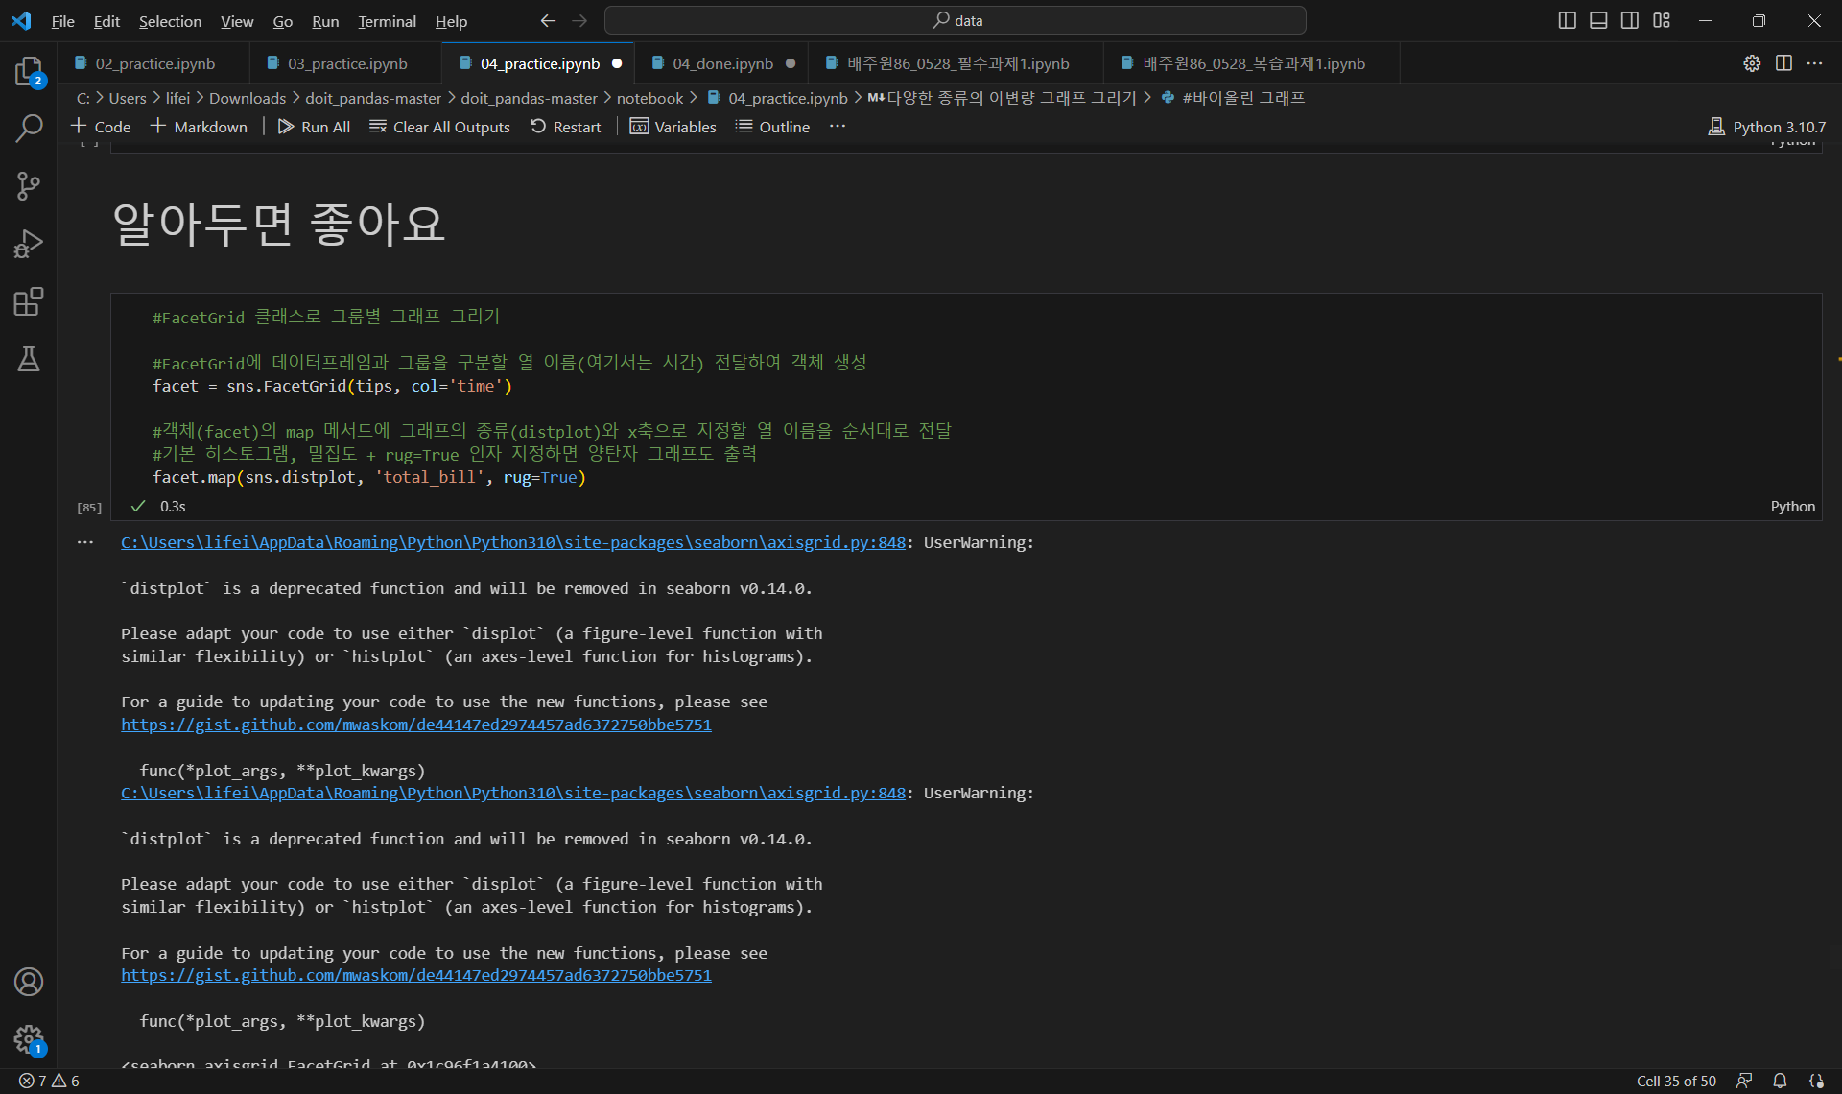The height and width of the screenshot is (1094, 1842).
Task: Open the first gist.github.com guide link
Action: [415, 725]
